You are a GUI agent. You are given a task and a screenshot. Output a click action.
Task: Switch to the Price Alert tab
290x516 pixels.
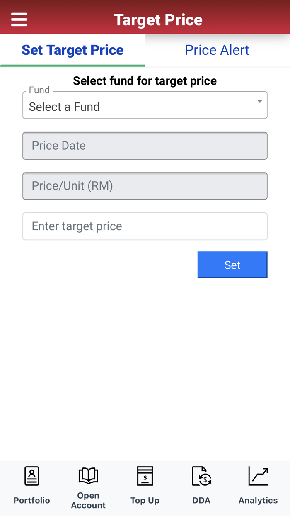tap(217, 50)
